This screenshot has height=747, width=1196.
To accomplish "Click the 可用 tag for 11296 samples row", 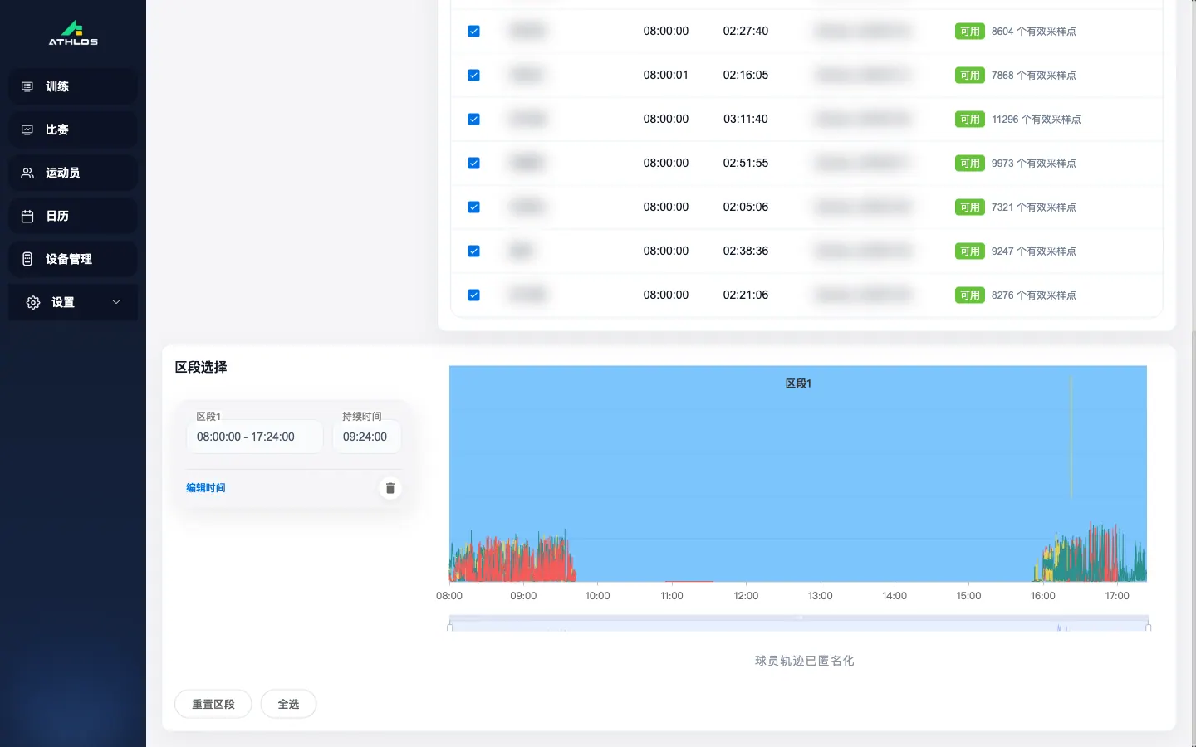I will point(969,119).
